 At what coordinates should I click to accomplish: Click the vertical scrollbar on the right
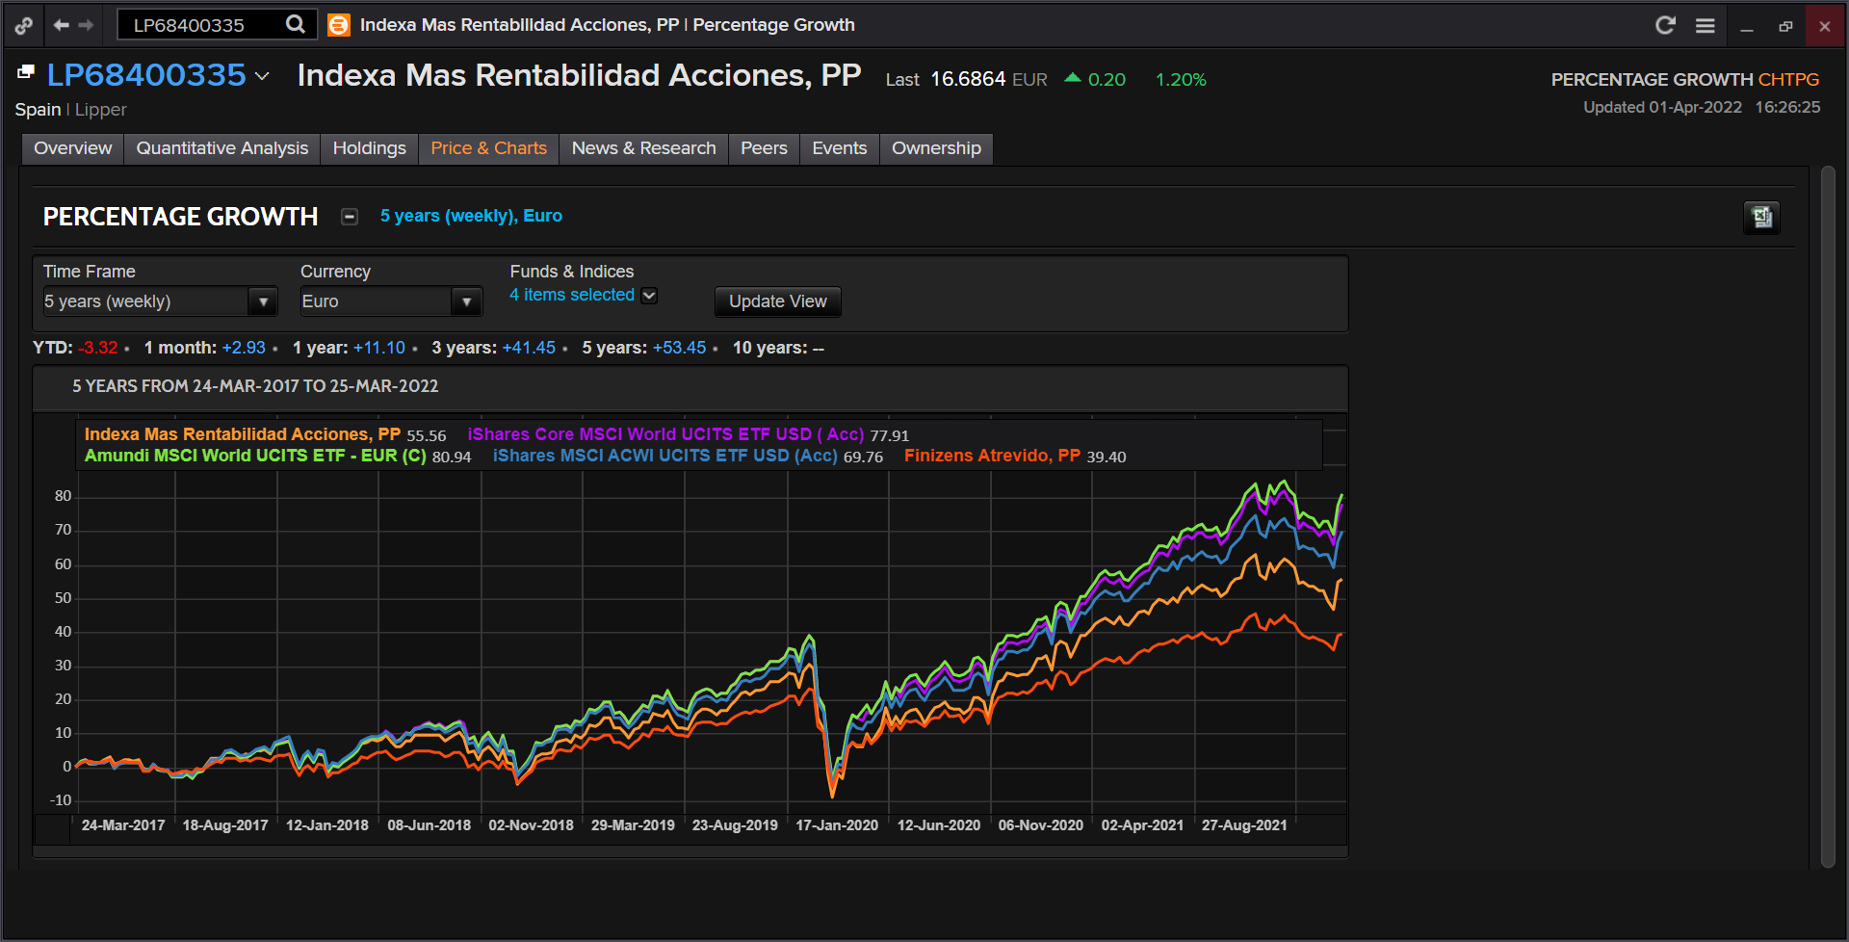pos(1829,516)
